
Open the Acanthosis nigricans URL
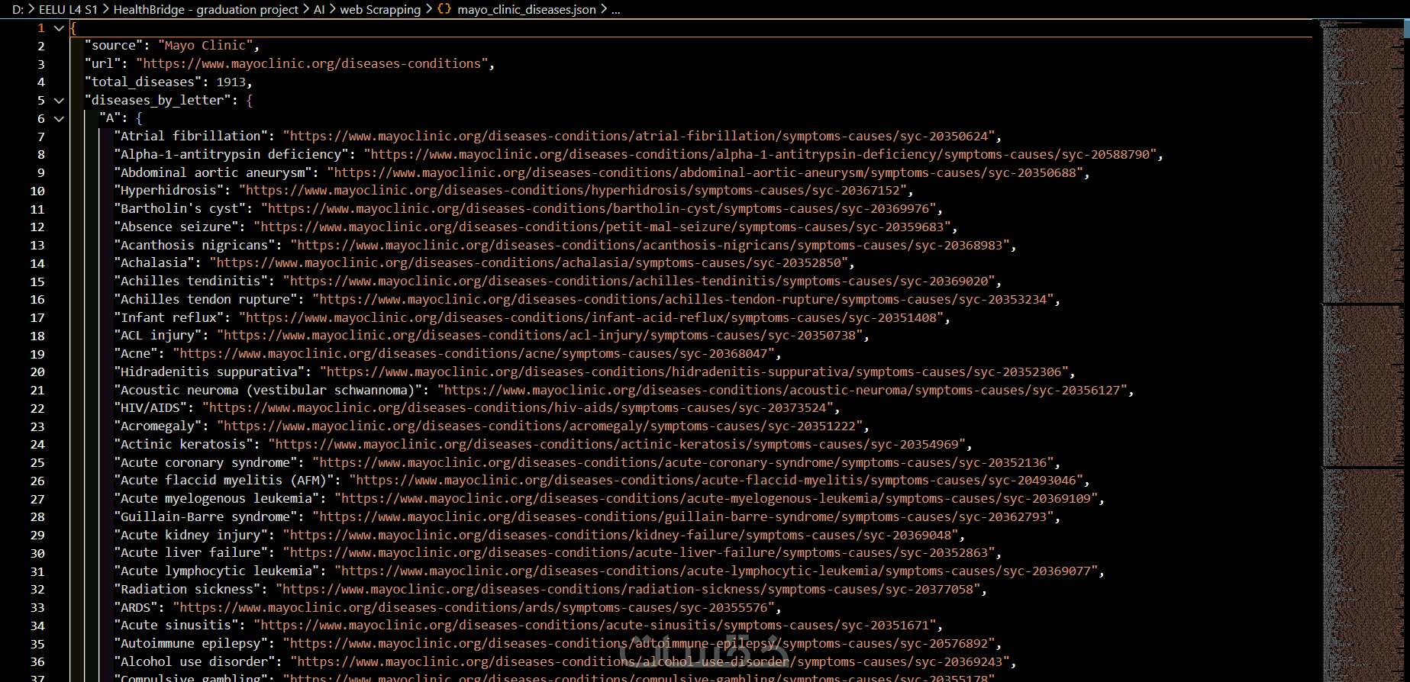click(650, 246)
